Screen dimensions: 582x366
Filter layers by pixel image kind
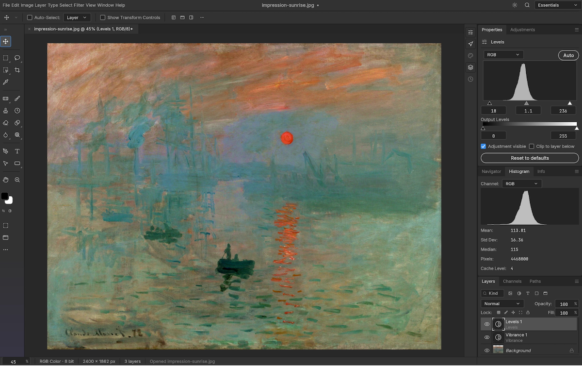point(510,293)
